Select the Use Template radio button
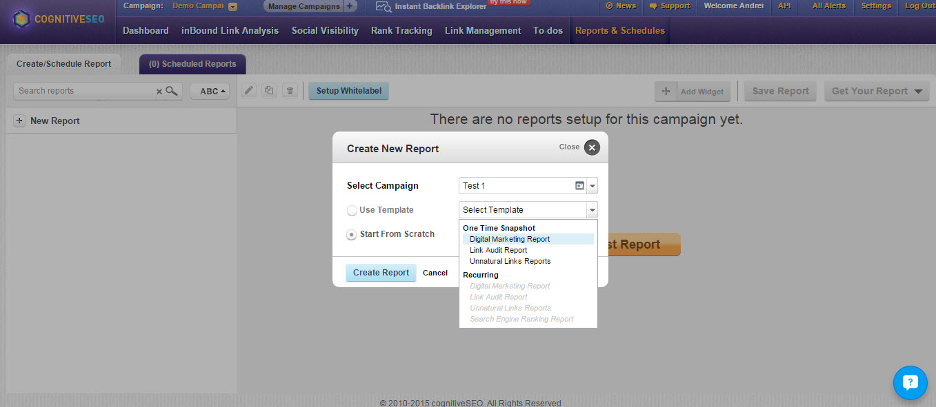Viewport: 936px width, 407px height. pyautogui.click(x=352, y=210)
